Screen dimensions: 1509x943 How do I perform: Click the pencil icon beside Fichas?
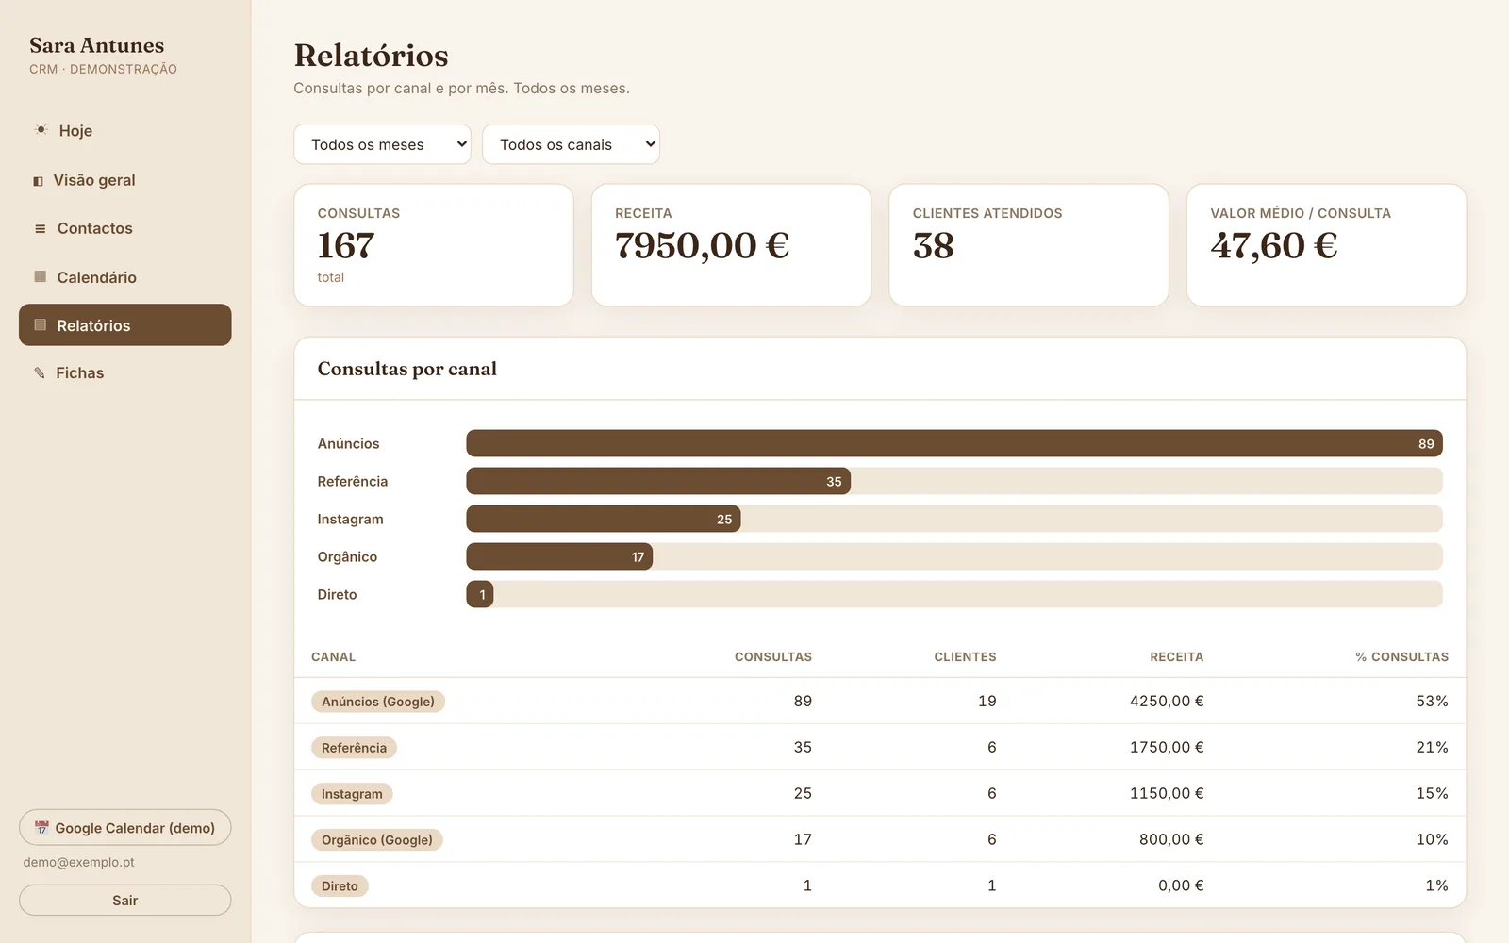40,373
